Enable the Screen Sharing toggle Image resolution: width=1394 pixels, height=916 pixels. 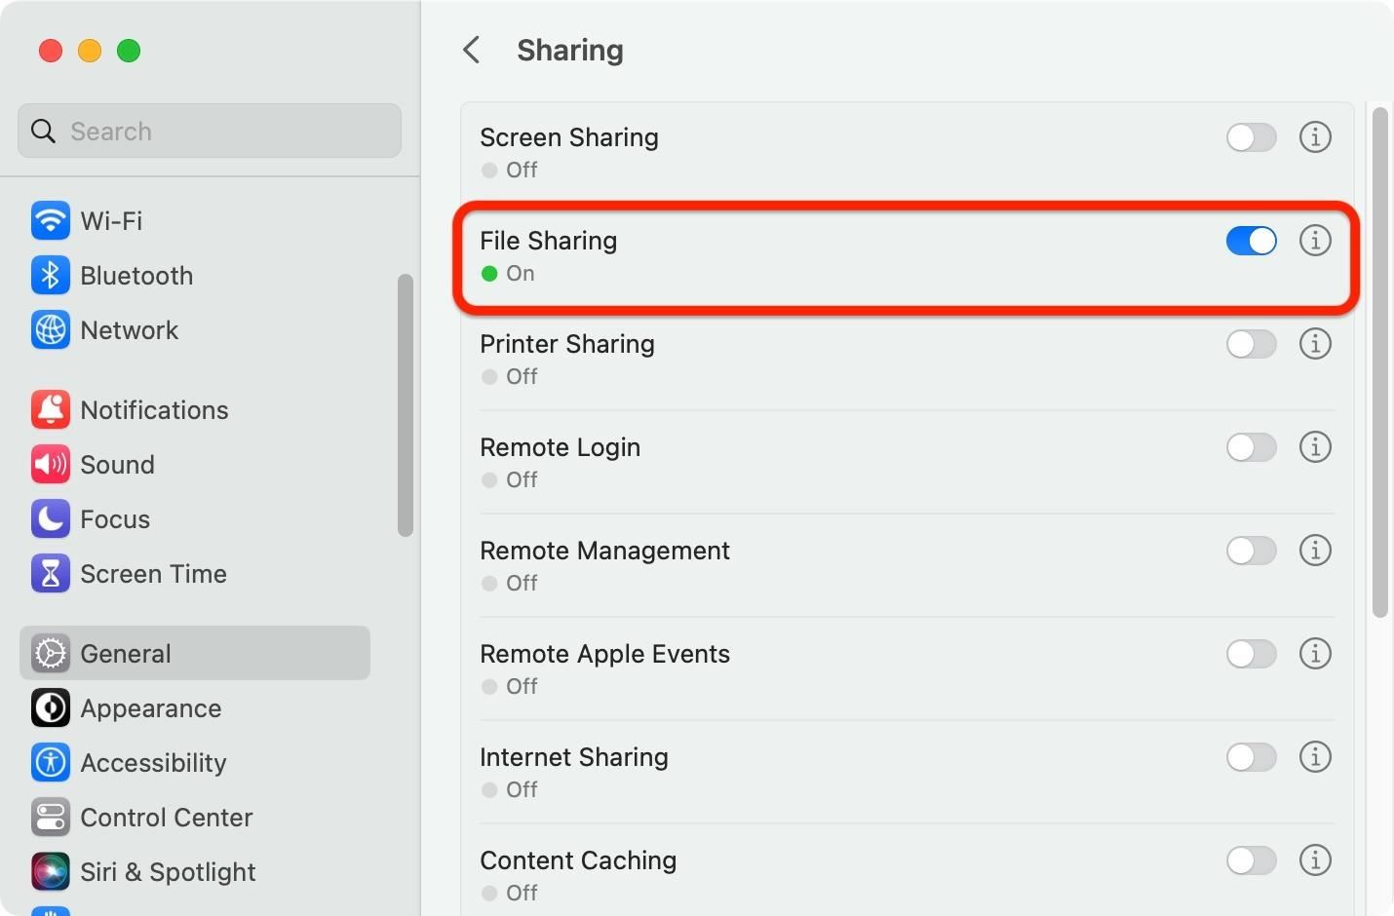[1251, 137]
